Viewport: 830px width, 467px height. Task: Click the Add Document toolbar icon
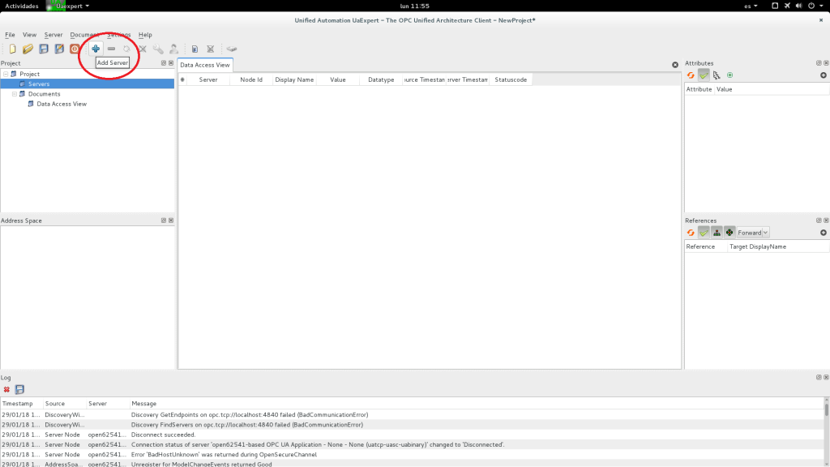[195, 49]
